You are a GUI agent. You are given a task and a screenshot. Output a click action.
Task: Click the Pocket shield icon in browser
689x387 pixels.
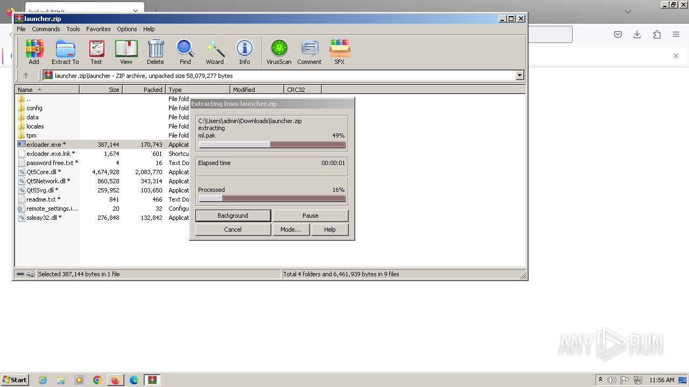pyautogui.click(x=618, y=34)
